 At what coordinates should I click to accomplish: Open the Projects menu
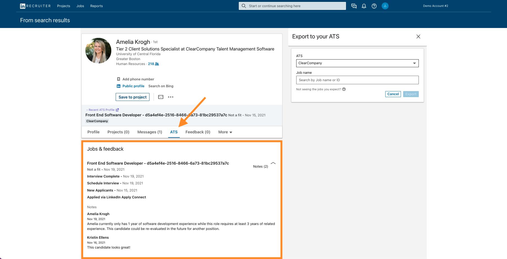click(64, 6)
